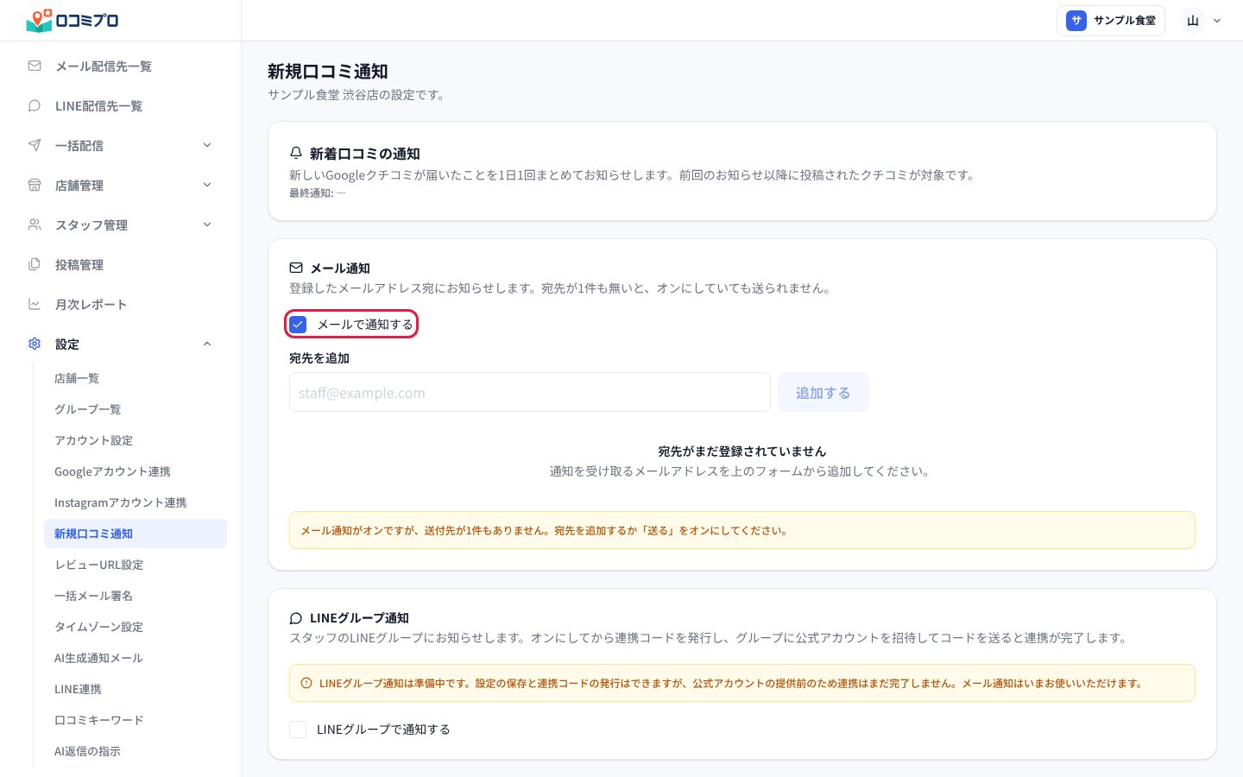Open AI返信の指示 settings page
1243x777 pixels.
pos(136,751)
